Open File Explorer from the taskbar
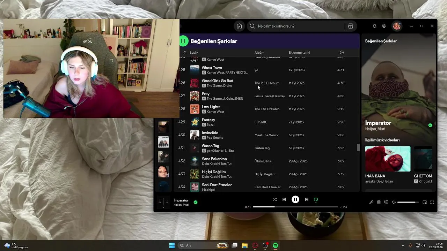The height and width of the screenshot is (251, 447). [244, 245]
